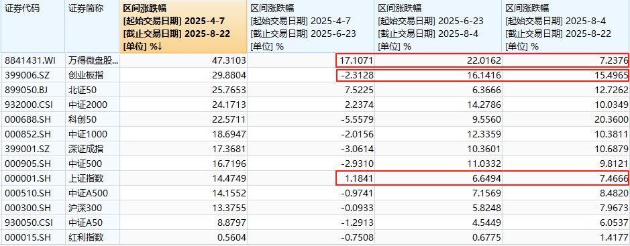Select the 20.3600 value for 科创50
The image size is (630, 246).
point(566,119)
